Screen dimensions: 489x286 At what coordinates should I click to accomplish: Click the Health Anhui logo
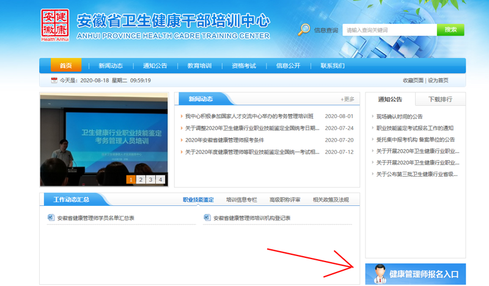pyautogui.click(x=55, y=25)
